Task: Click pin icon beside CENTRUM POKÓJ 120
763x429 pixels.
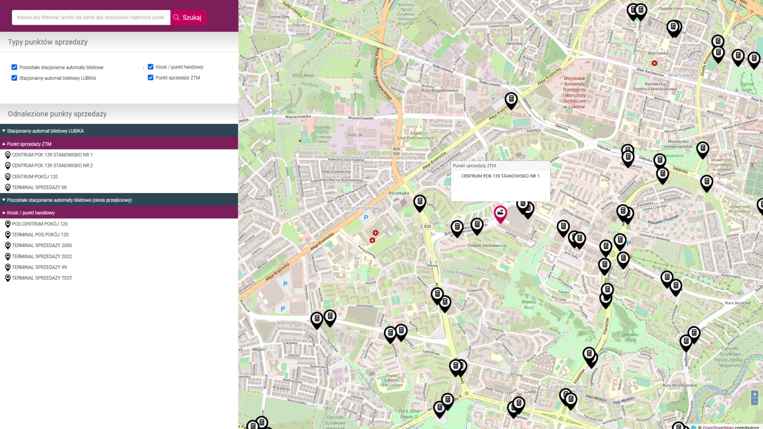Action: coord(7,177)
